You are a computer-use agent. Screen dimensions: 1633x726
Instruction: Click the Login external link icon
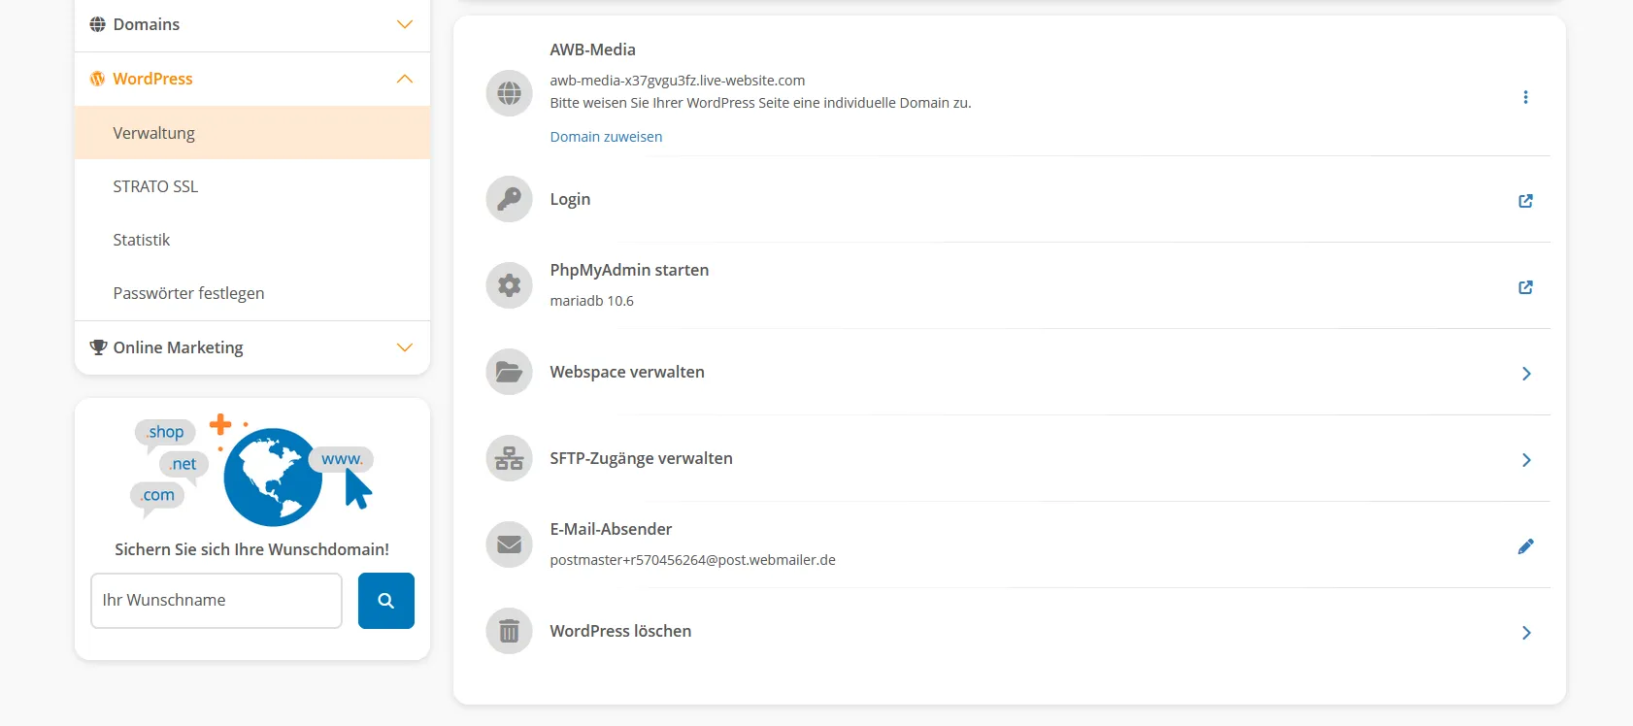point(1525,201)
